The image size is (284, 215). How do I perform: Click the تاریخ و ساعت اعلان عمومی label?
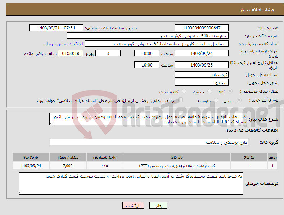tap(111, 28)
